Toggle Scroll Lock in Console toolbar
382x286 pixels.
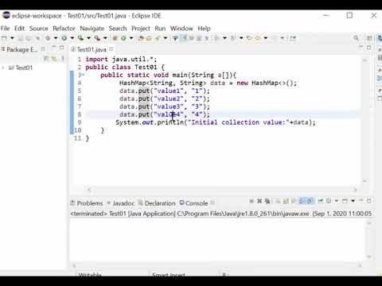(x=286, y=201)
